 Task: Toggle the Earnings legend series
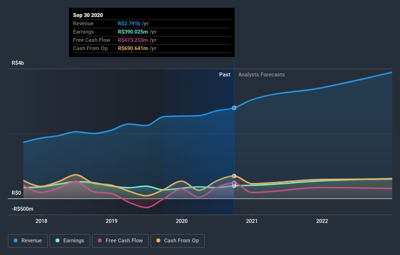point(70,241)
